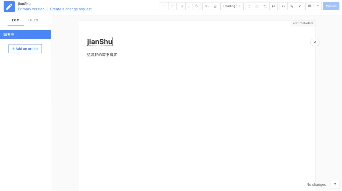Create a numbered list
The width and height of the screenshot is (342, 191).
[257, 6]
